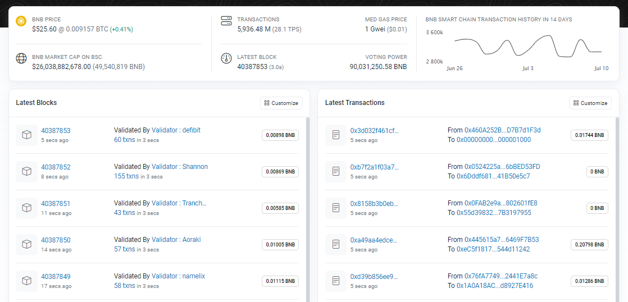Open truncated Validator : Tranch... link
The image size is (628, 302).
[x=179, y=203]
